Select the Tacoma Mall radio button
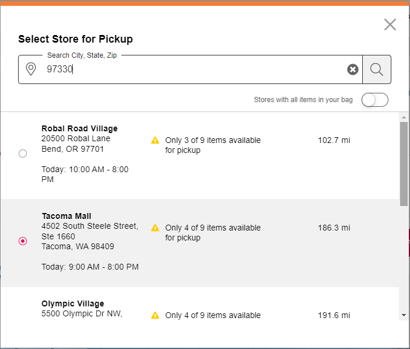Image resolution: width=410 pixels, height=349 pixels. (x=23, y=241)
